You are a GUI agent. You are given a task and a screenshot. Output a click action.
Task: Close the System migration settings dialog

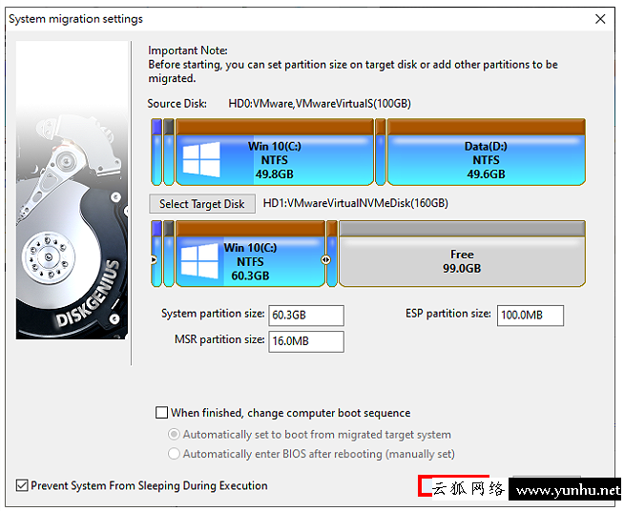tap(600, 19)
